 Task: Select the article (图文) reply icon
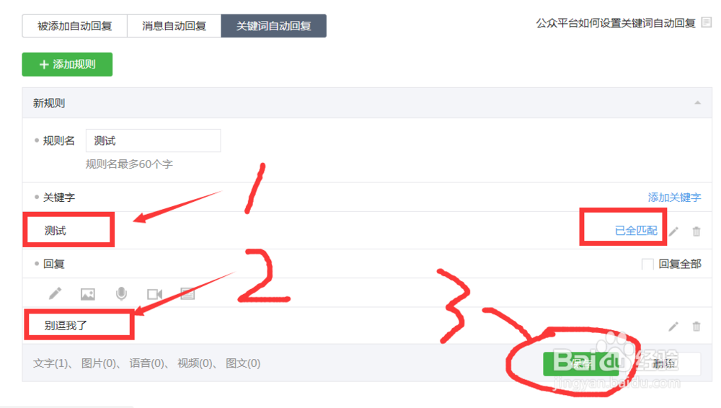coord(187,294)
